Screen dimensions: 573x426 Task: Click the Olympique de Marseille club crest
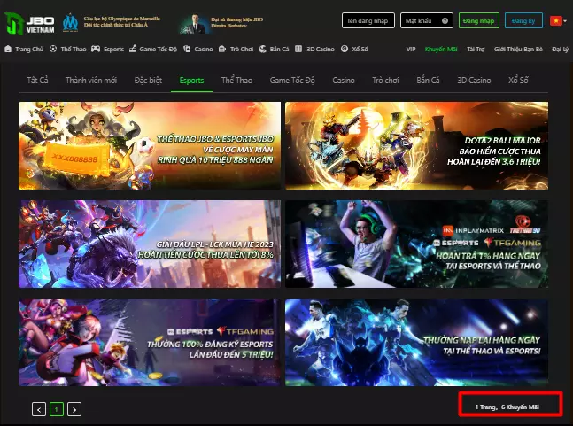pyautogui.click(x=70, y=23)
